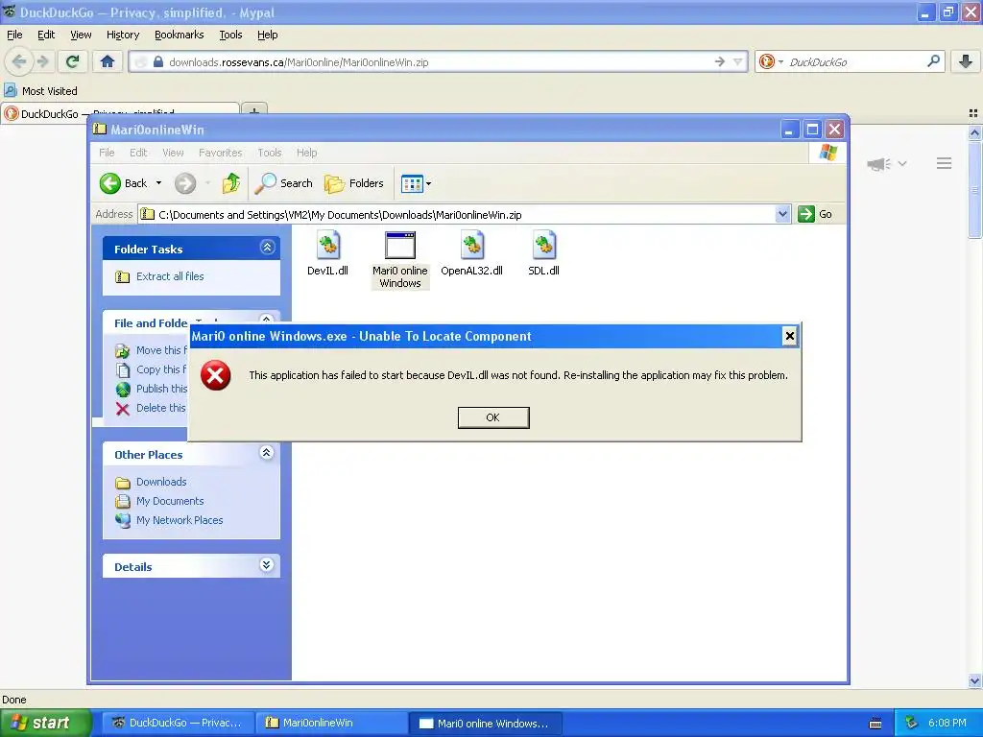Reload page with browser refresh icon
Viewport: 983px width, 737px height.
pos(73,61)
